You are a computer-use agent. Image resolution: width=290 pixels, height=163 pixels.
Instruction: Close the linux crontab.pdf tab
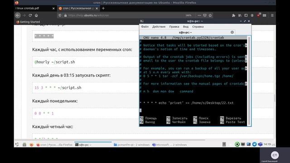tap(53, 8)
